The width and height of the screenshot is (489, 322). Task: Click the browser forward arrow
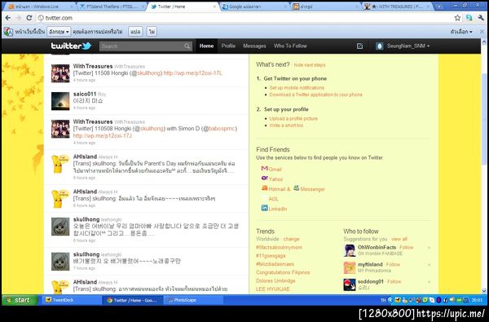(x=19, y=18)
